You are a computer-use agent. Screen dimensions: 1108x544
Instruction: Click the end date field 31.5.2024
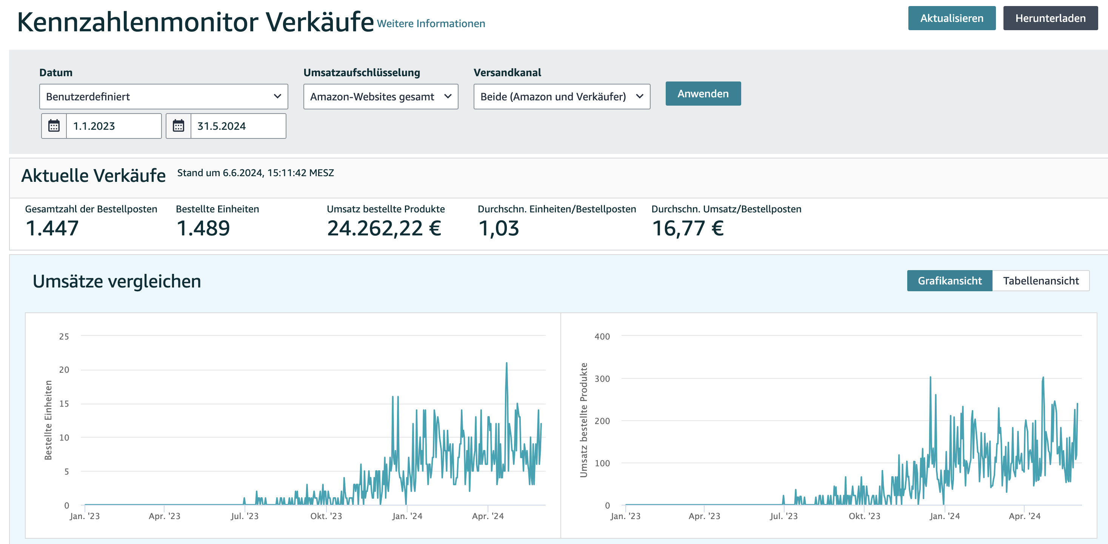[238, 126]
